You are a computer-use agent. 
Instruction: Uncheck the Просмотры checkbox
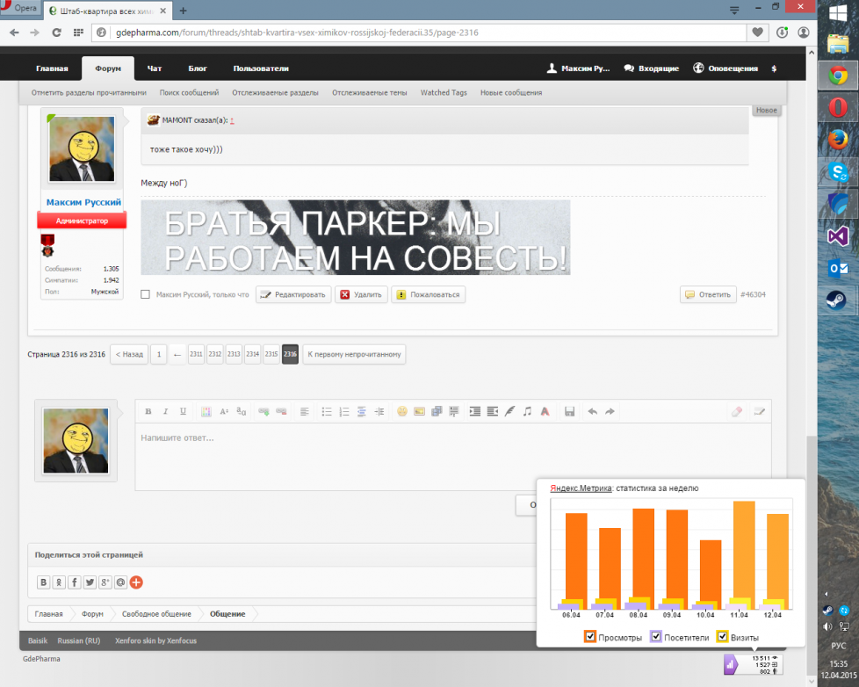(591, 637)
